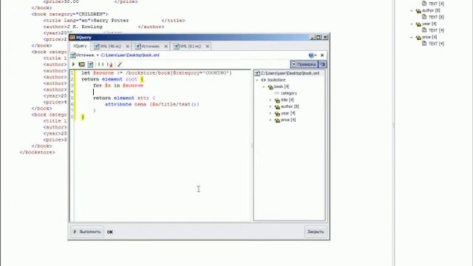
Task: Click the year node icon in the background tree
Action: pyautogui.click(x=418, y=24)
